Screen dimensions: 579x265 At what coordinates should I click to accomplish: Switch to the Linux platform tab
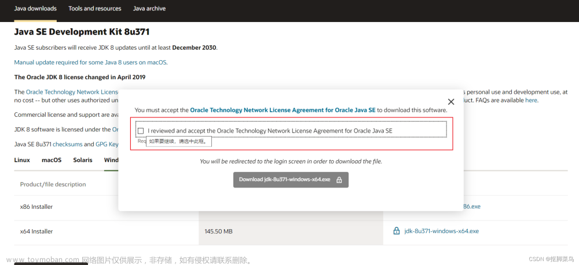click(x=22, y=160)
